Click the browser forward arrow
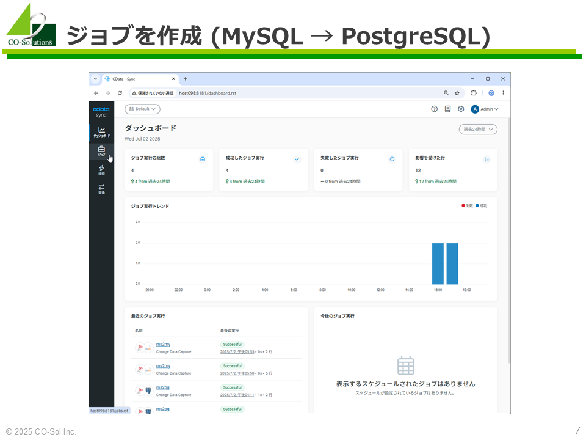This screenshot has width=586, height=440. pos(108,93)
